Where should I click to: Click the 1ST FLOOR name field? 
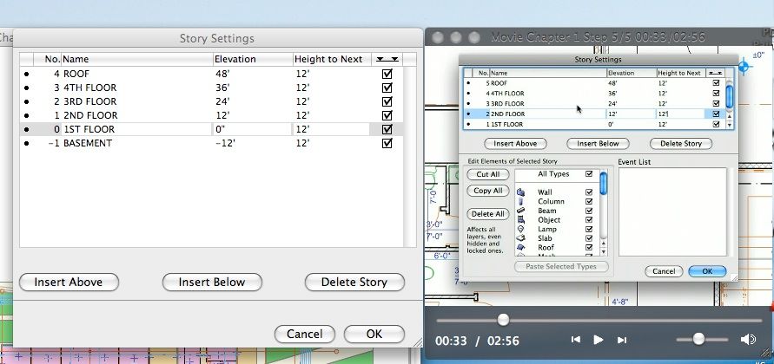(x=136, y=129)
